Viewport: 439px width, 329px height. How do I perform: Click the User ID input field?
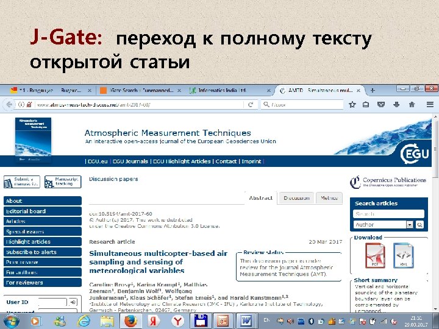[52, 302]
